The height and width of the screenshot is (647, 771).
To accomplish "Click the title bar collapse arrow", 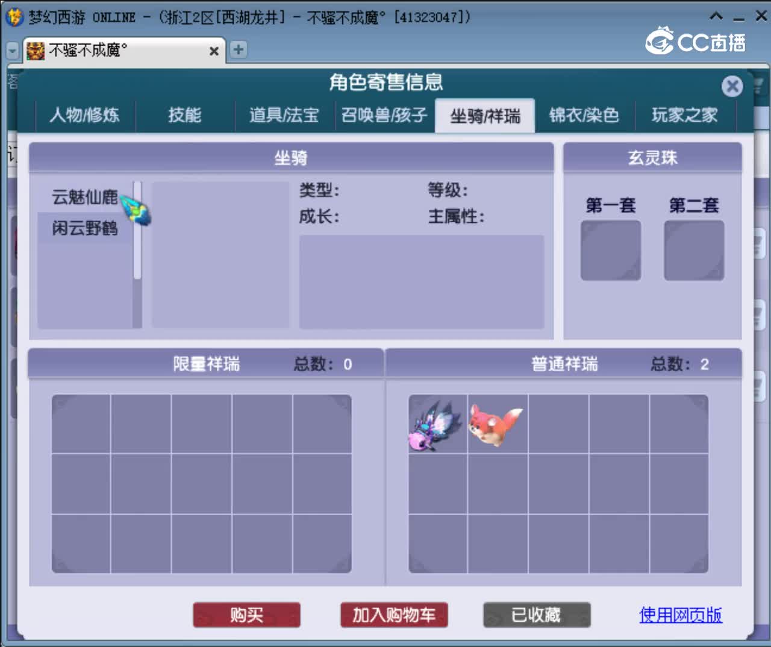I will coord(716,16).
